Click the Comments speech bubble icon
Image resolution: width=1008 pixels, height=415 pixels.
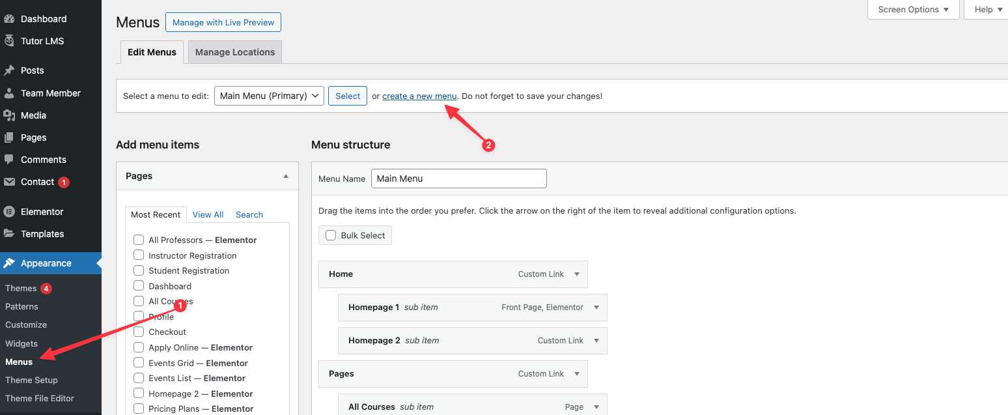tap(9, 160)
